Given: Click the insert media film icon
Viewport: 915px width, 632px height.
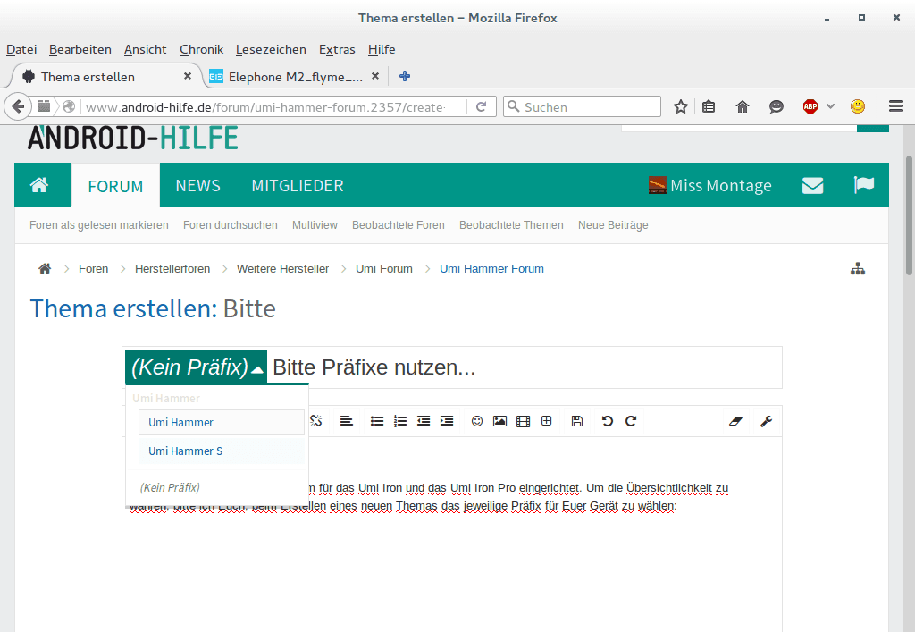Looking at the screenshot, I should [x=523, y=421].
